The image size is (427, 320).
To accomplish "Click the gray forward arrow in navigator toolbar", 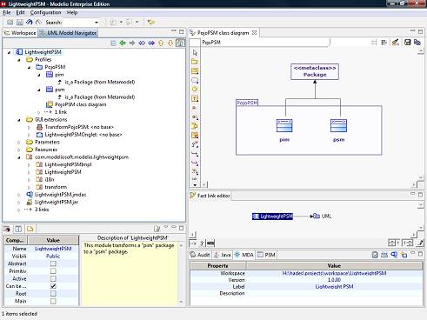I will pyautogui.click(x=132, y=43).
